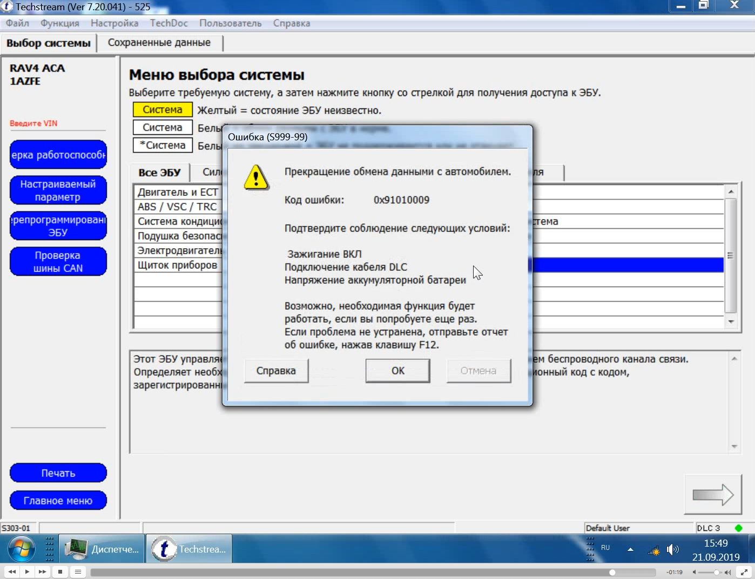
Task: Click the network tray icon
Action: [x=654, y=550]
